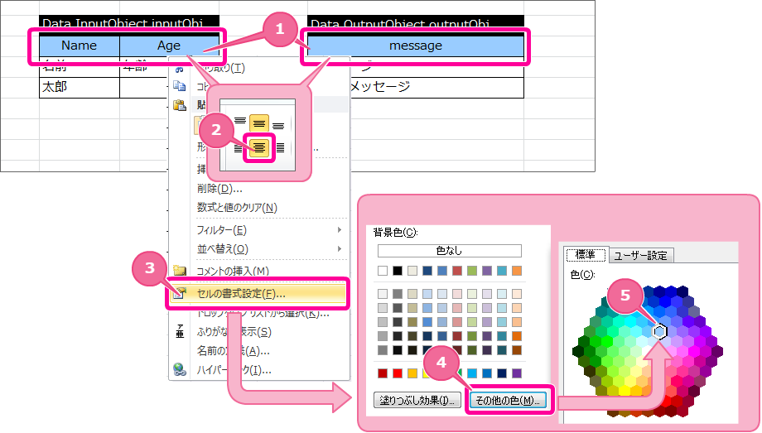Pick the tan swatch in theme row
762x433 pixels.
click(412, 271)
